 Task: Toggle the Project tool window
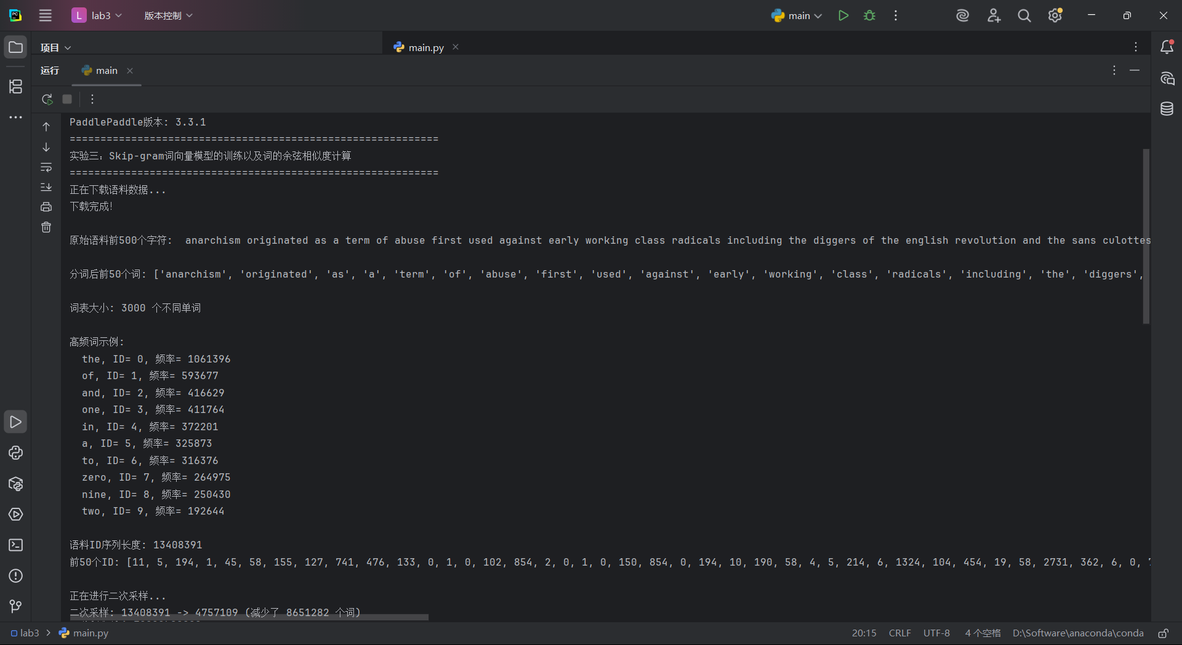coord(15,47)
